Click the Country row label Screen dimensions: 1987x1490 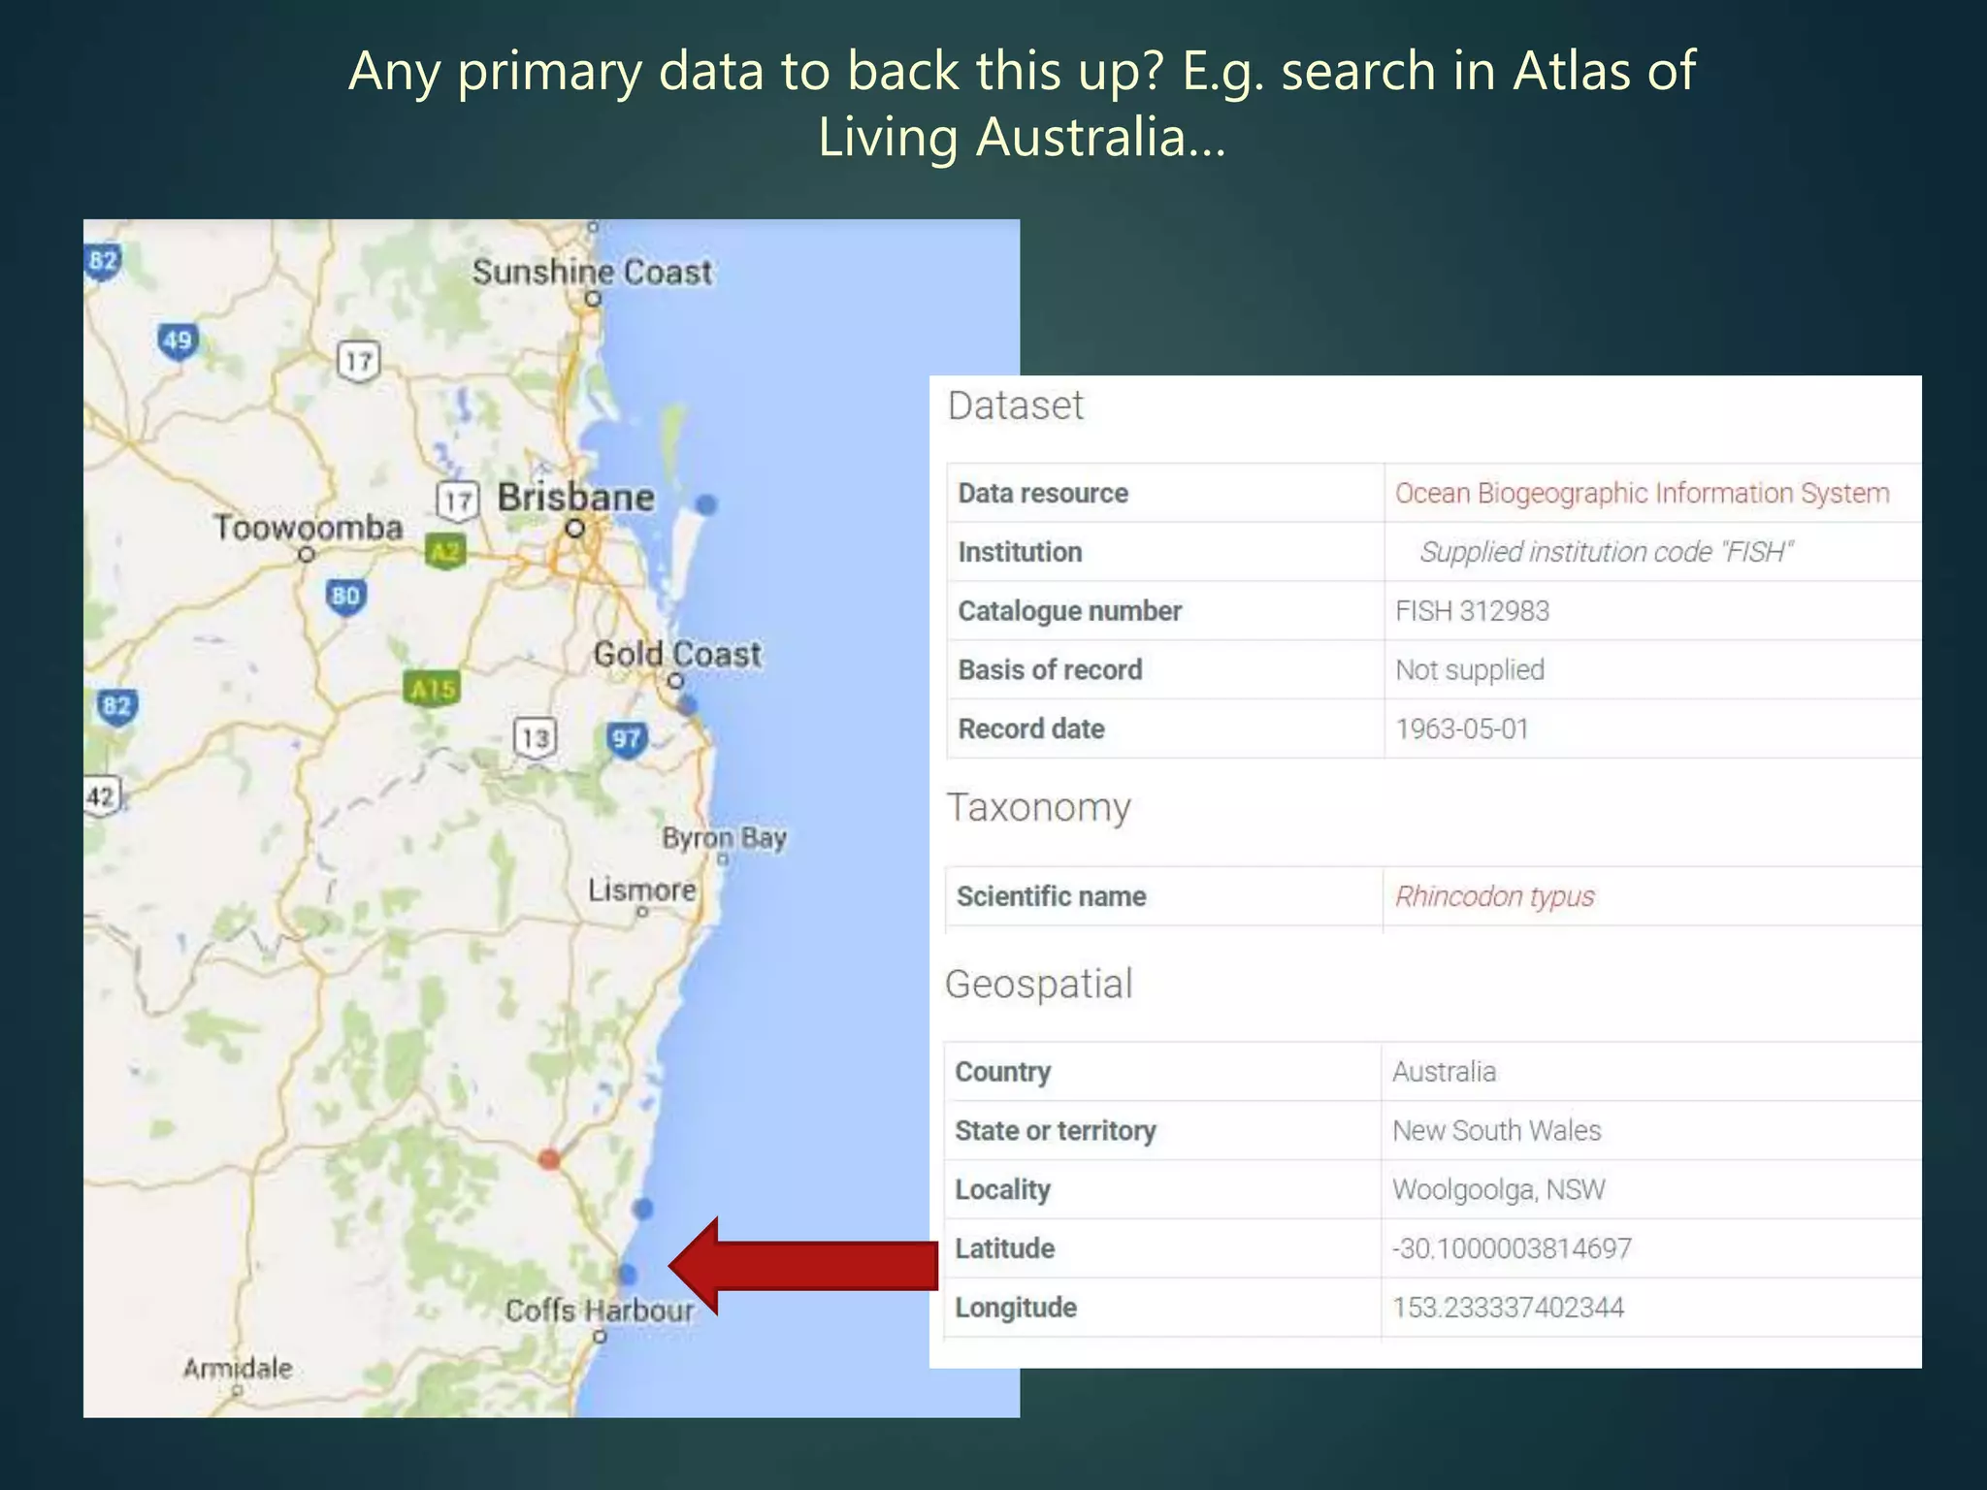click(1002, 1072)
